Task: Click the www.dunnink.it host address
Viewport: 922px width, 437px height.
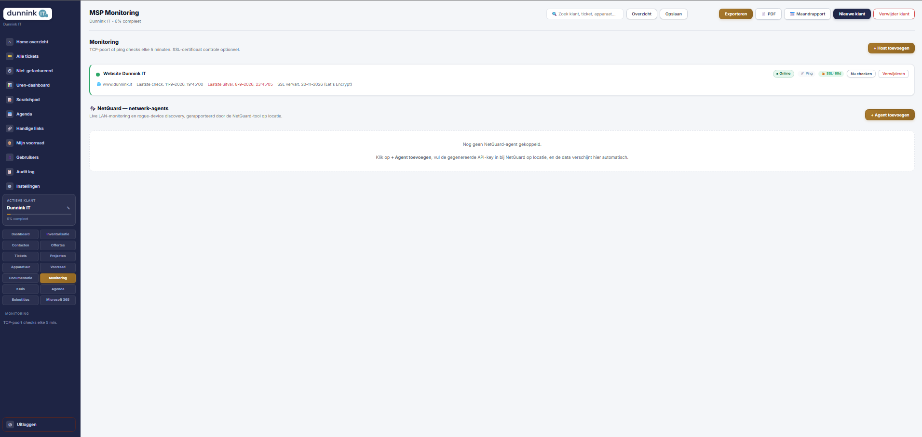Action: click(x=117, y=84)
